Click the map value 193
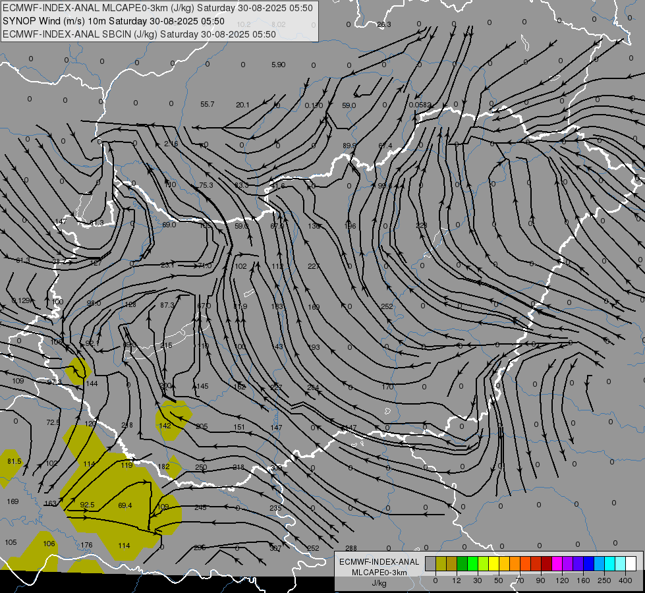 pos(314,347)
